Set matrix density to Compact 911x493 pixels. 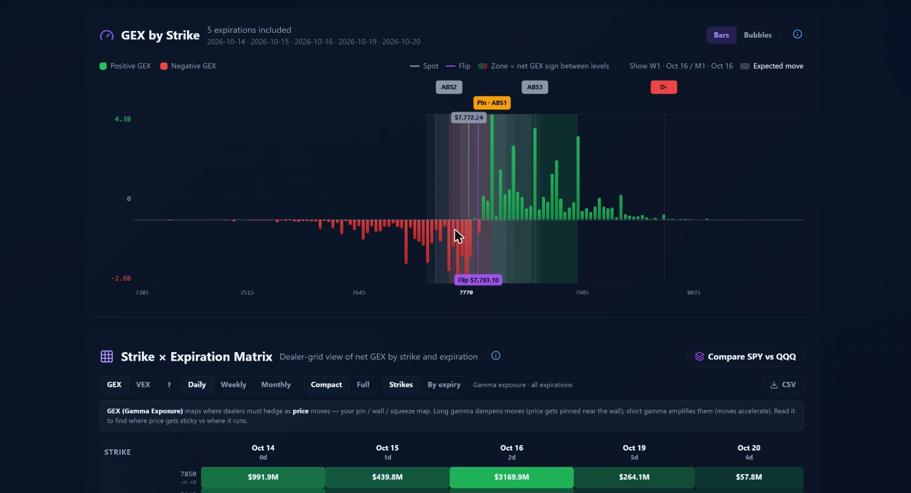[x=327, y=385]
